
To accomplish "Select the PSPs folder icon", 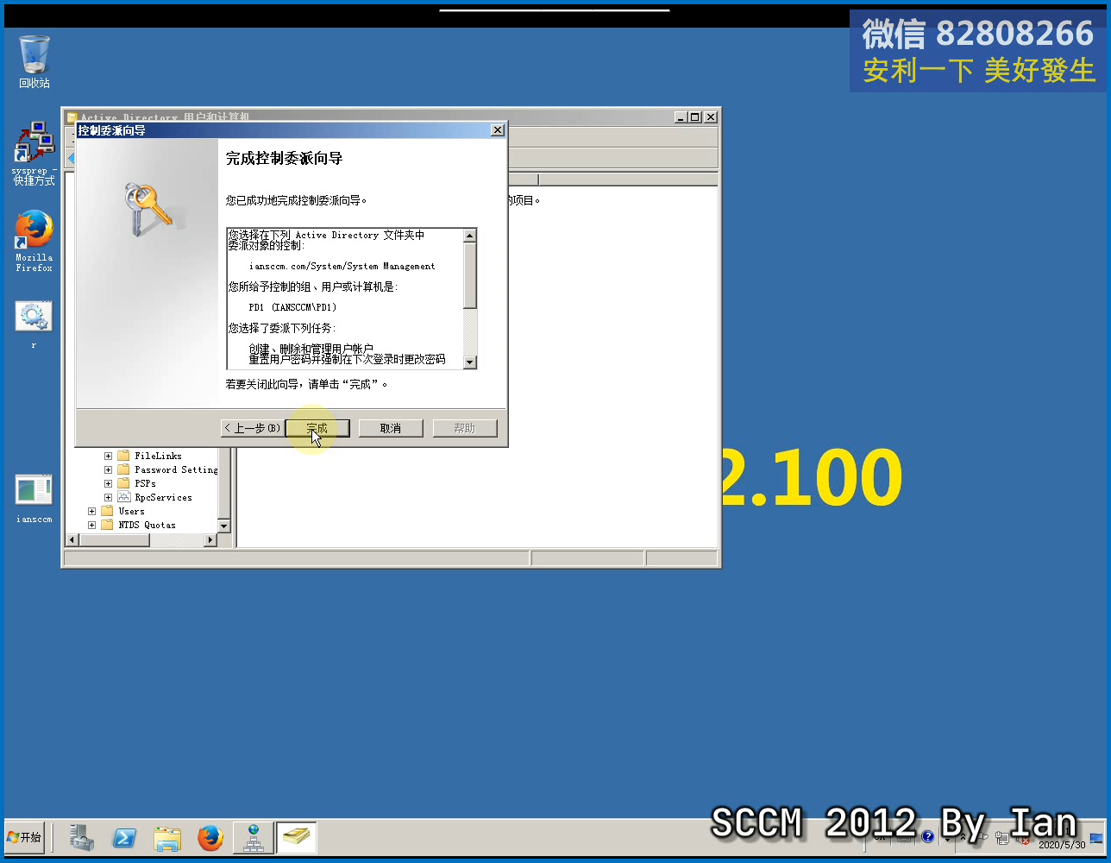I will click(x=123, y=483).
